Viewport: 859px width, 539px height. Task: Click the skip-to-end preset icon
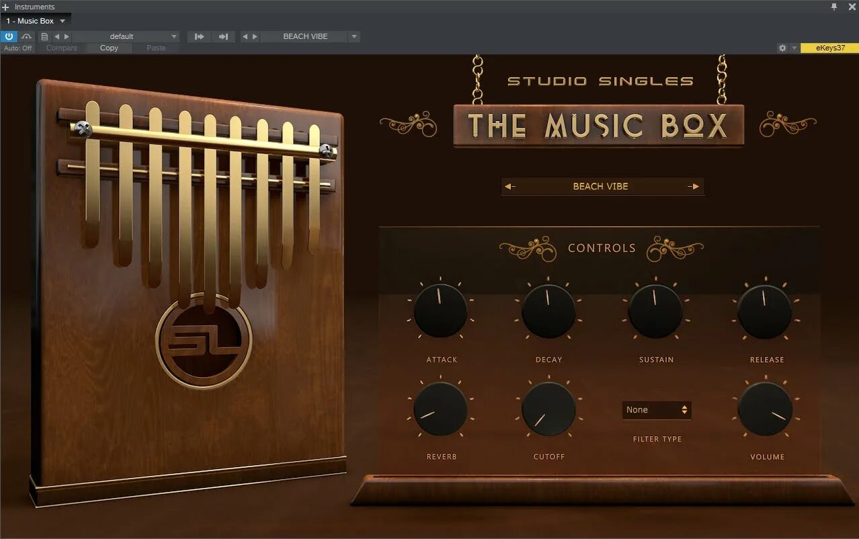click(x=224, y=36)
